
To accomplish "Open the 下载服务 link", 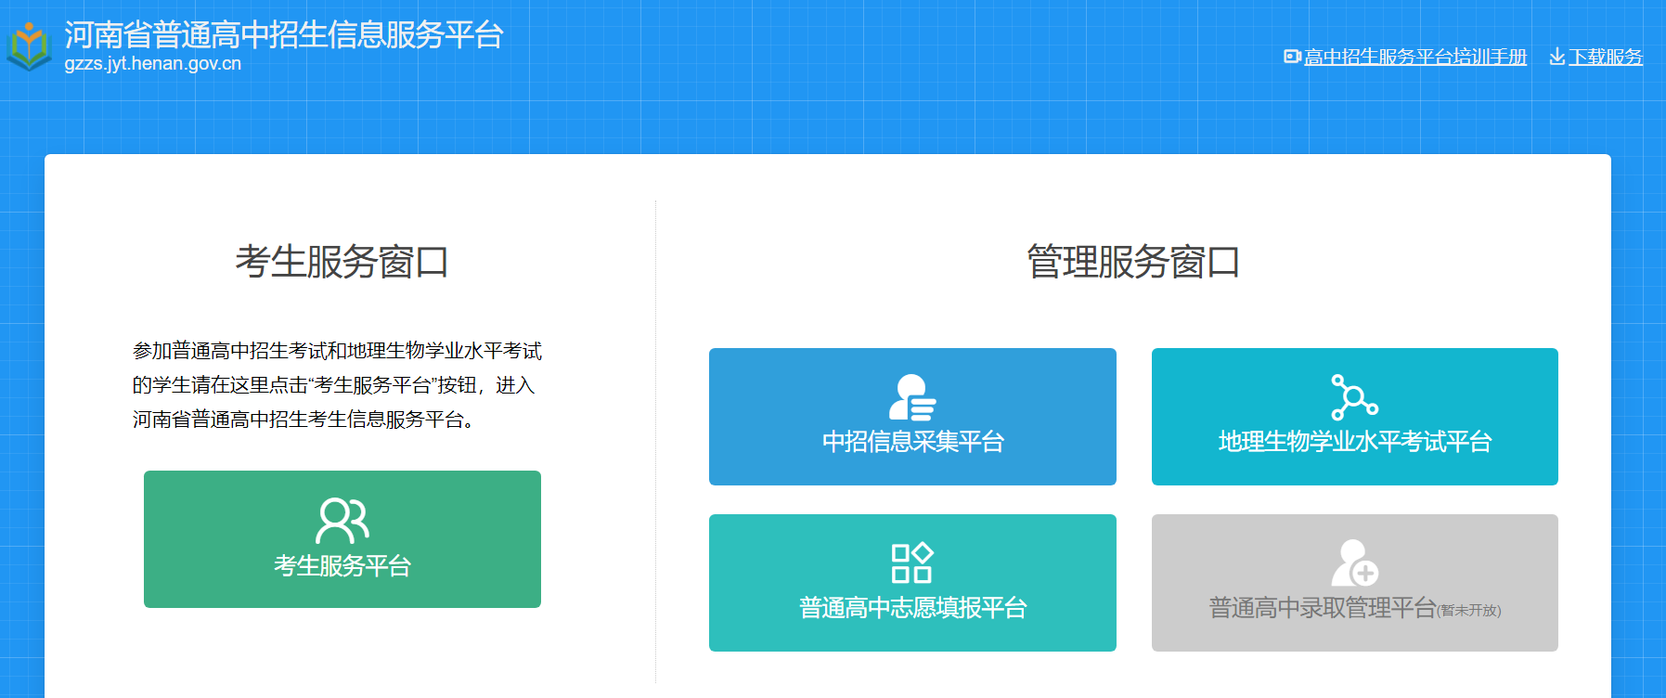I will tap(1606, 57).
